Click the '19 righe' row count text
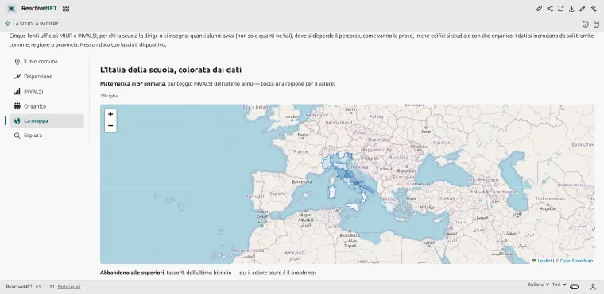Viewport: 604px width, 294px height. [109, 96]
